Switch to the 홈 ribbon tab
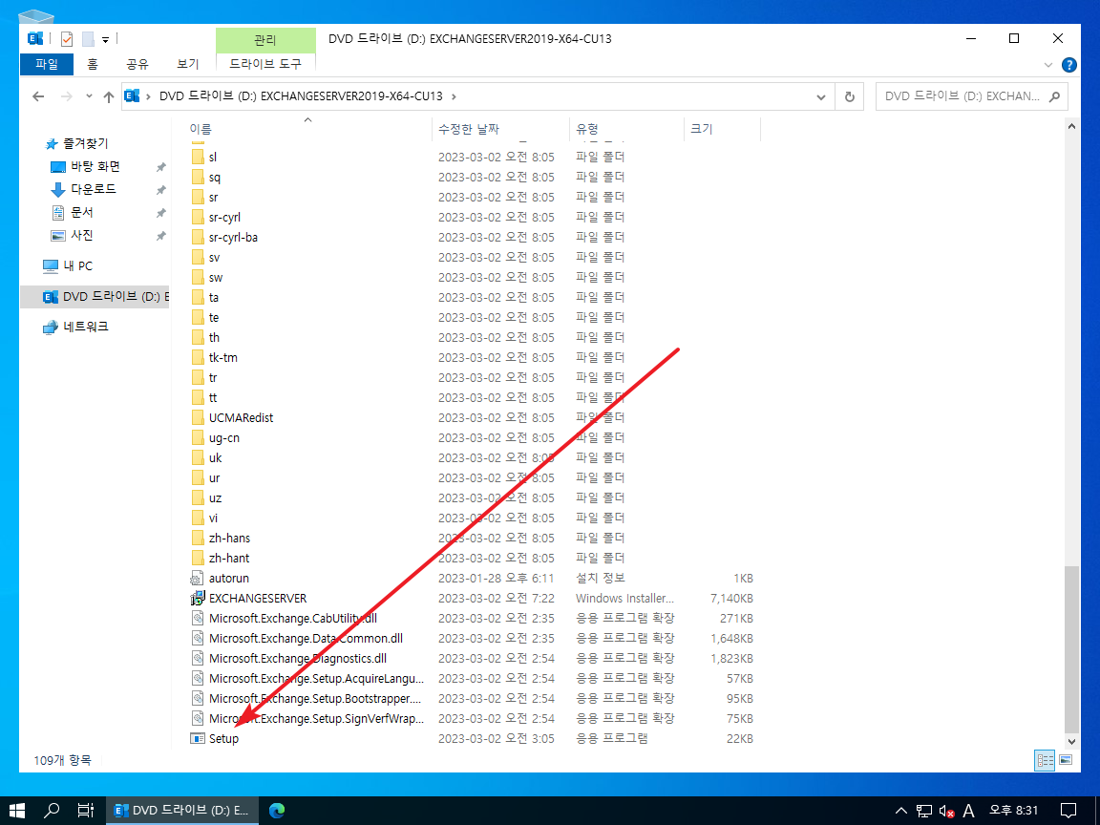1100x825 pixels. pyautogui.click(x=93, y=64)
